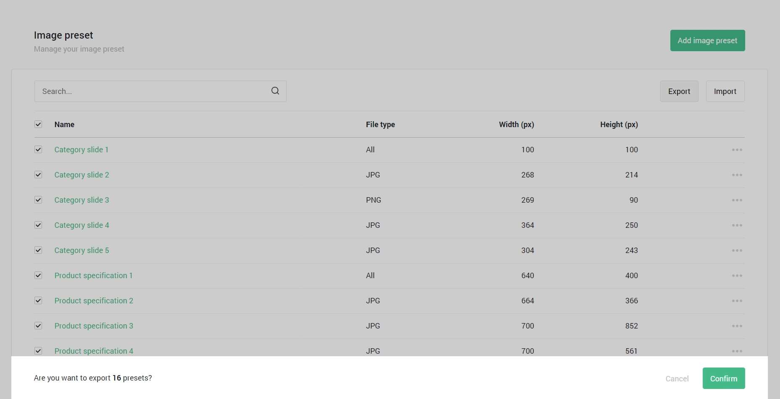This screenshot has width=780, height=399.
Task: Uncheck the select-all checkbox in header
Action: tap(38, 124)
